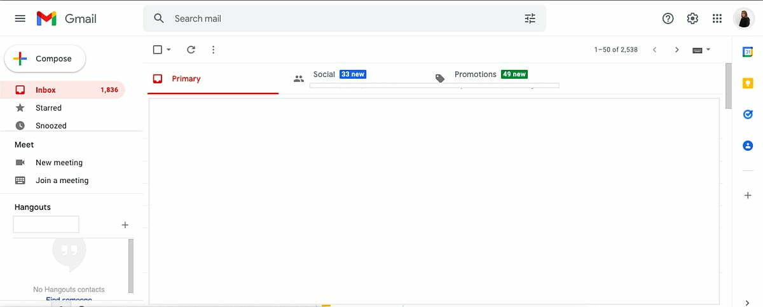Screen dimensions: 763x307
Task: Click the Gmail logo
Action: pyautogui.click(x=67, y=18)
